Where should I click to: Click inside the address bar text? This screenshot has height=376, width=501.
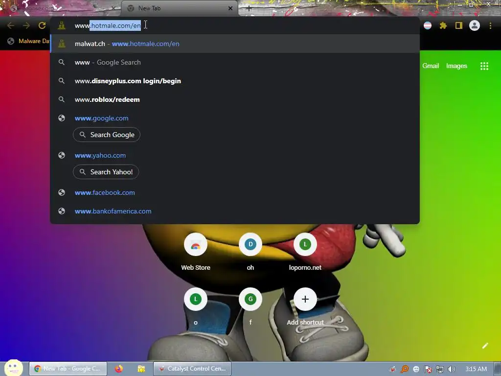[x=108, y=25]
